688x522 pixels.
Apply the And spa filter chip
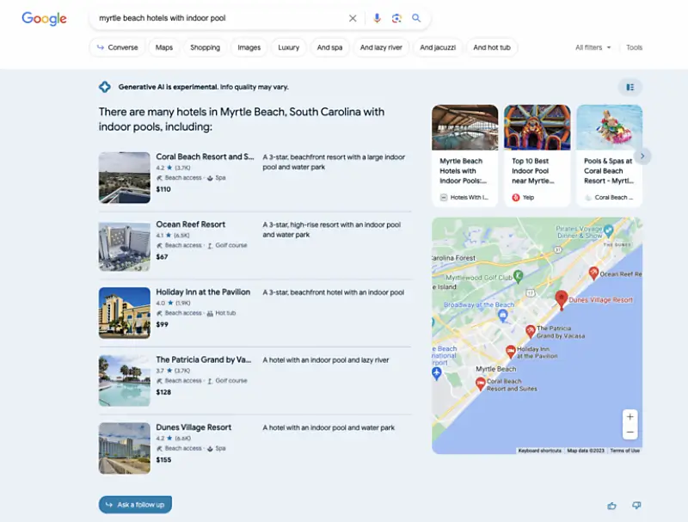pos(329,47)
